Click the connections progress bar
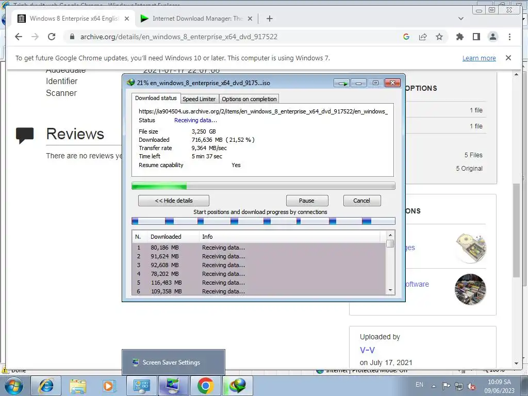The height and width of the screenshot is (396, 528). coord(263,221)
